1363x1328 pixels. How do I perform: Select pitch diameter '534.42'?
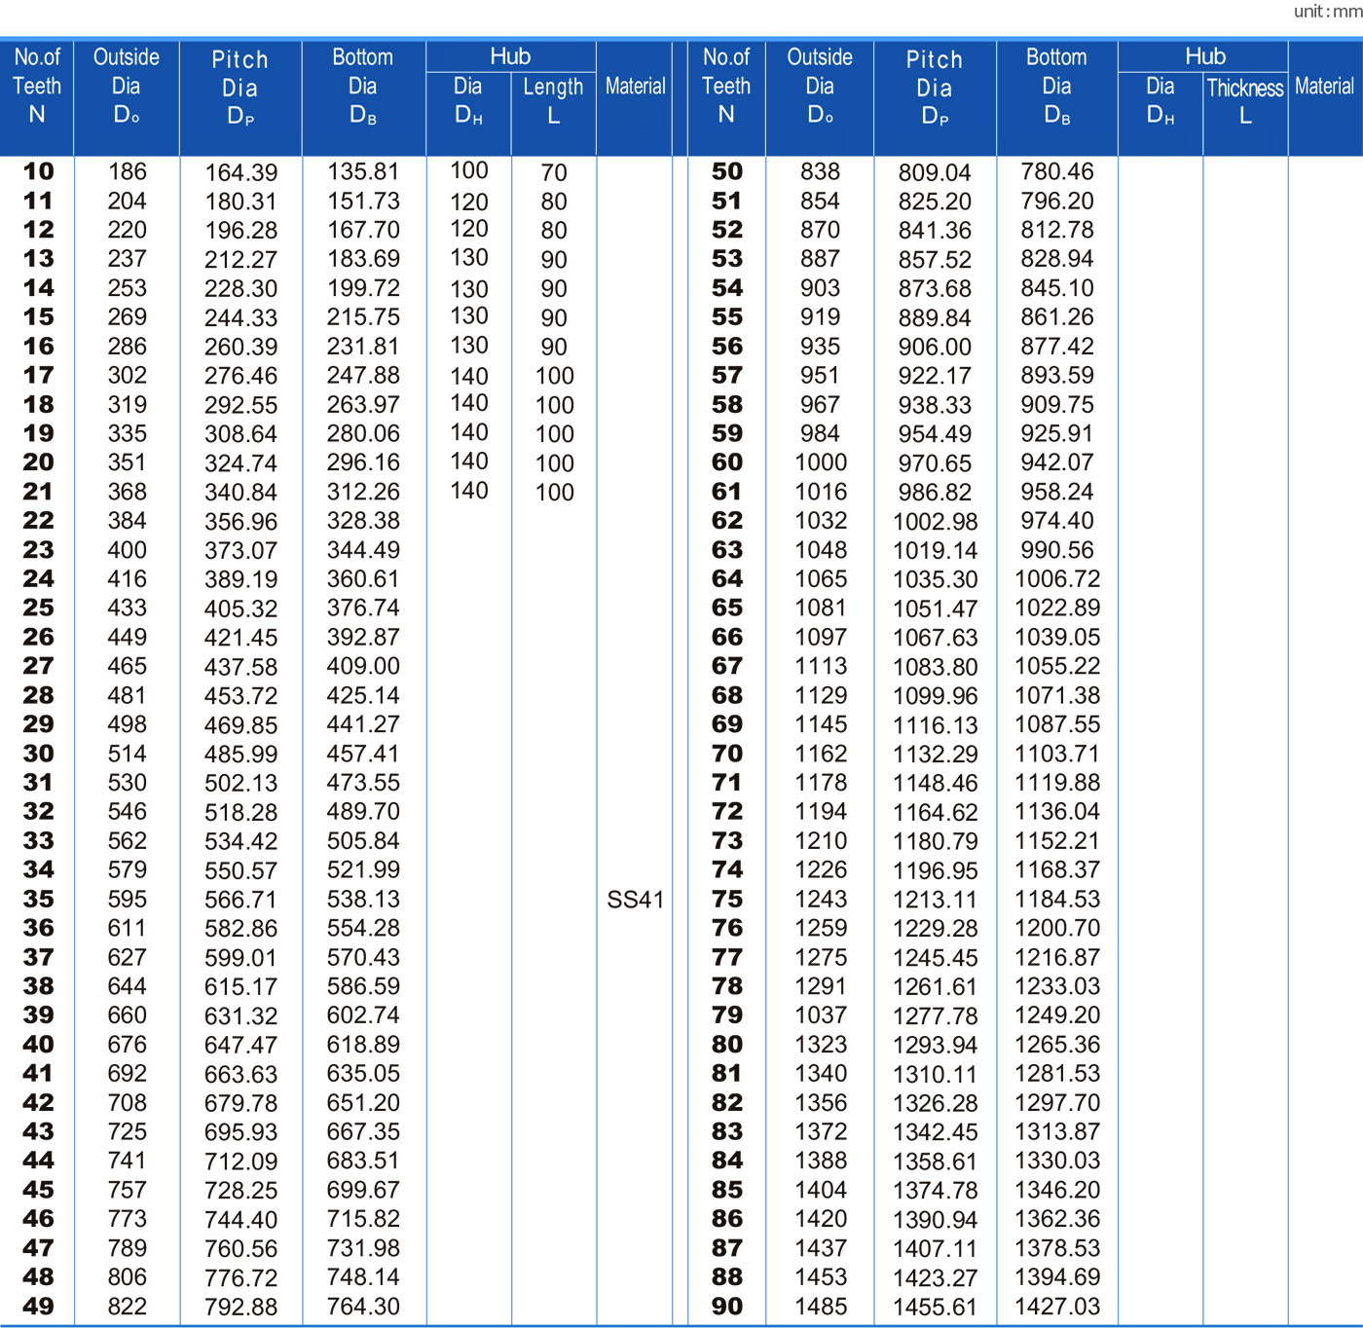(x=240, y=842)
